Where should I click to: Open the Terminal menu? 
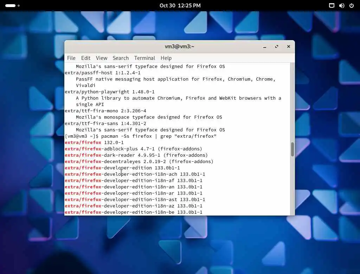[144, 58]
